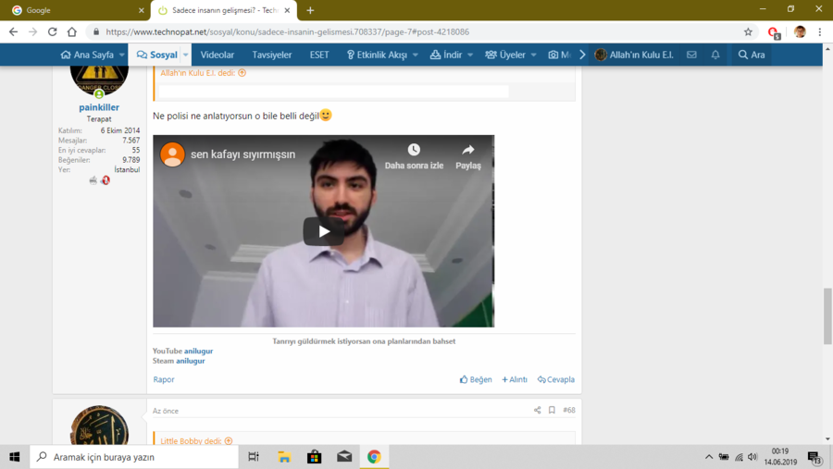The height and width of the screenshot is (469, 833).
Task: Open a new browser tab
Action: coord(310,10)
